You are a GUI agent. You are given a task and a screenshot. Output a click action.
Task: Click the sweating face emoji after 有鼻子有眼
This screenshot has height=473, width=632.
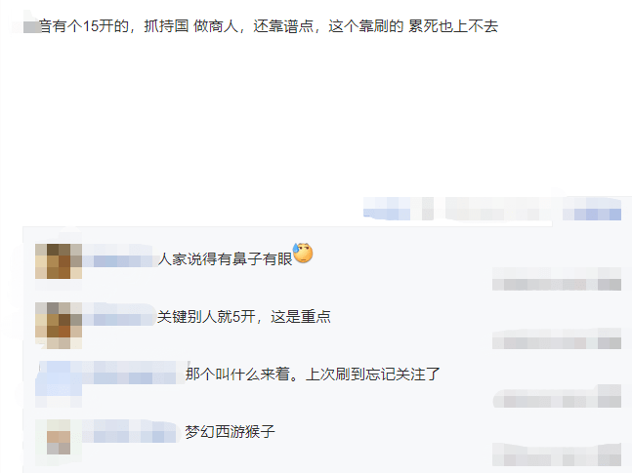[303, 254]
